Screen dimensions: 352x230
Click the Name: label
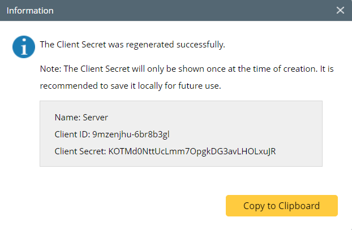(x=67, y=118)
